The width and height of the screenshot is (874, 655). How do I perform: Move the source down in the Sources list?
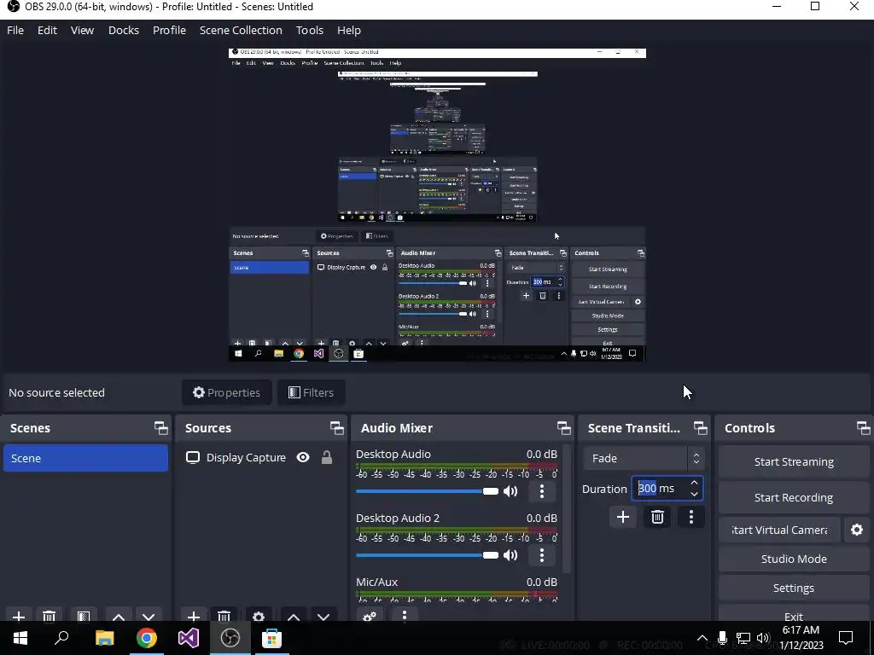coord(323,617)
